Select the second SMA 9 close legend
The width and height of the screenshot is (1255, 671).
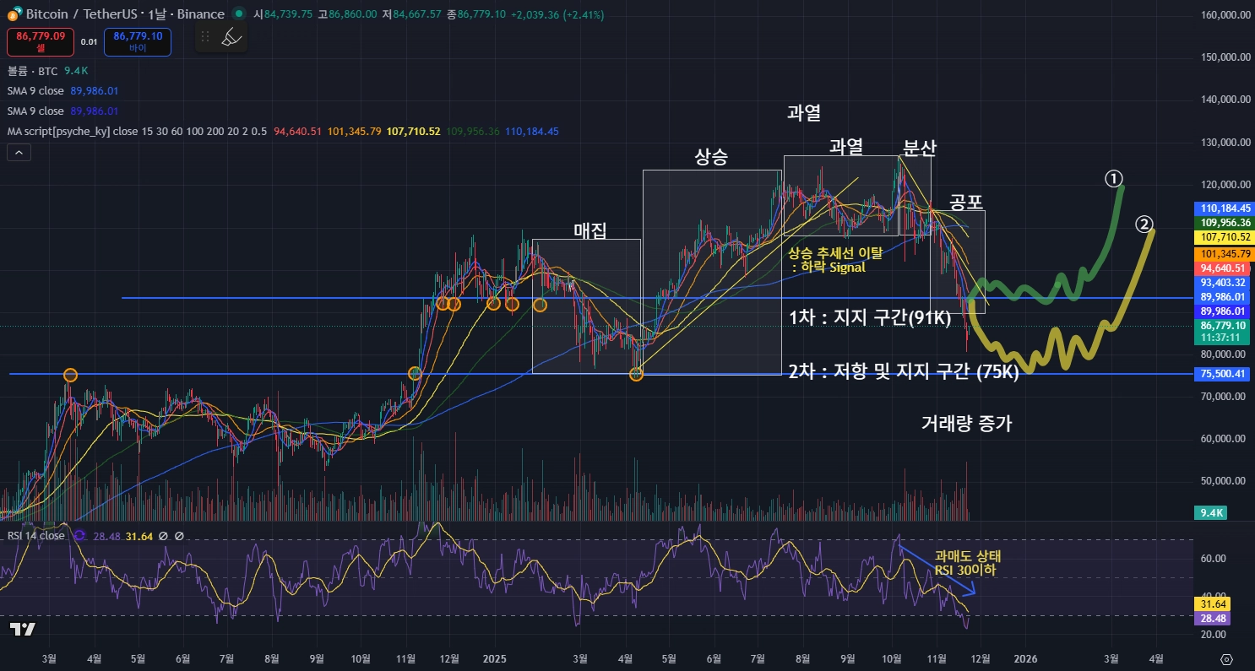[35, 111]
